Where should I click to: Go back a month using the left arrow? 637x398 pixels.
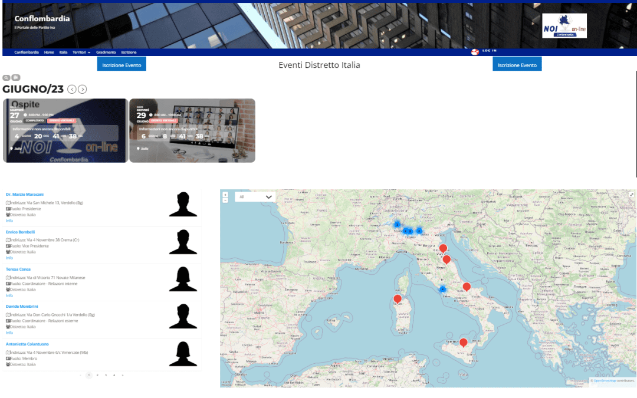71,88
